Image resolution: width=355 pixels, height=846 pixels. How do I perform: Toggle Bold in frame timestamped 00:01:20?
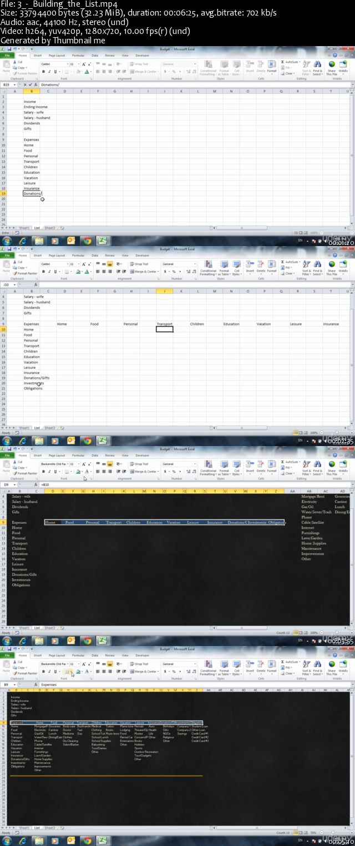point(43,72)
